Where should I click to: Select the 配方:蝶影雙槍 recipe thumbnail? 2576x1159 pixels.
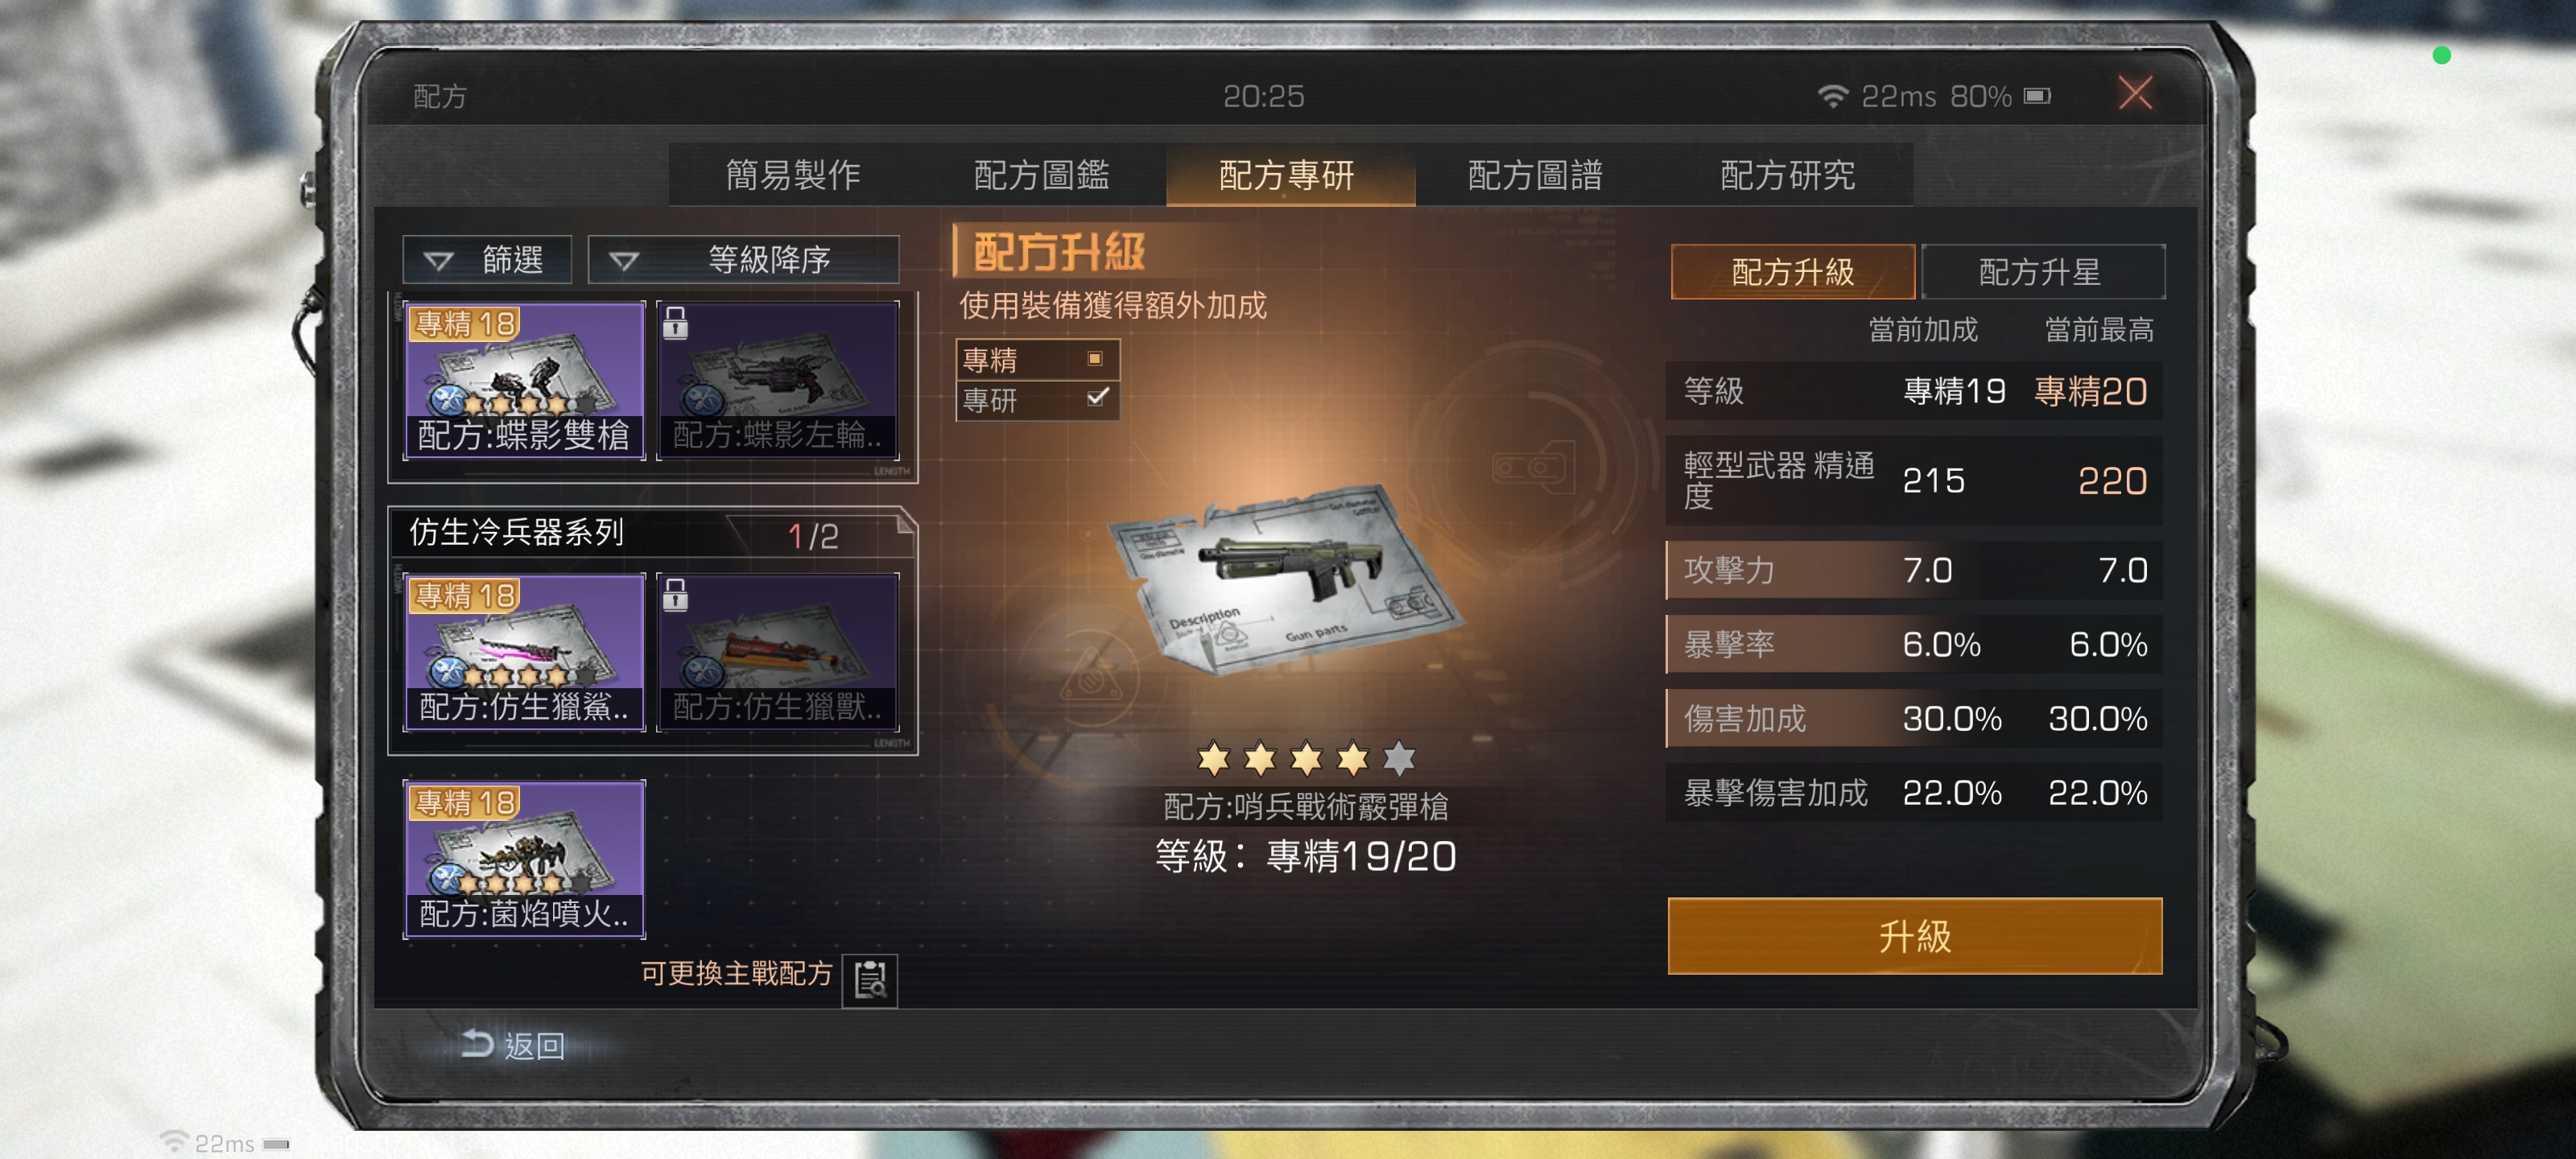524,381
